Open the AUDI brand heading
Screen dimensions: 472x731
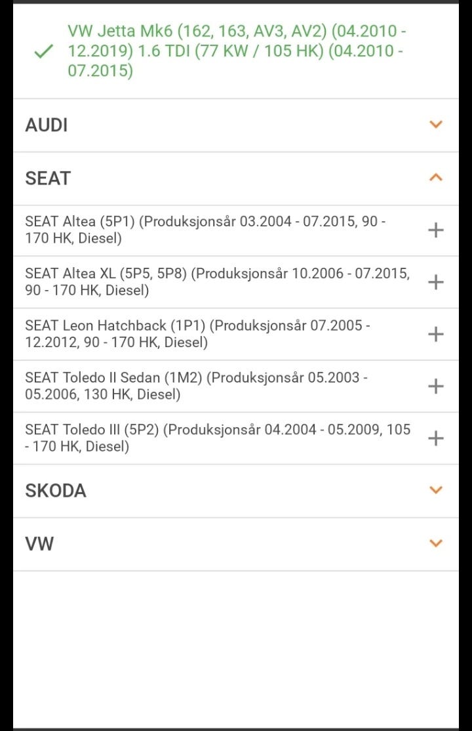coord(47,125)
